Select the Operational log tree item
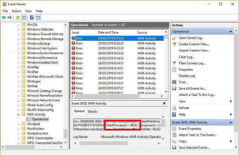 pyautogui.click(x=40, y=119)
